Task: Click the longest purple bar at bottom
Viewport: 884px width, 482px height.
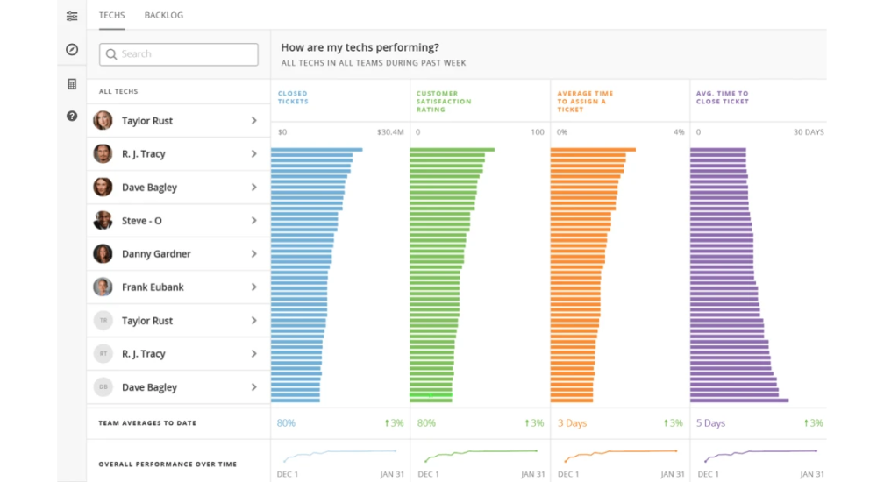Action: (x=739, y=400)
